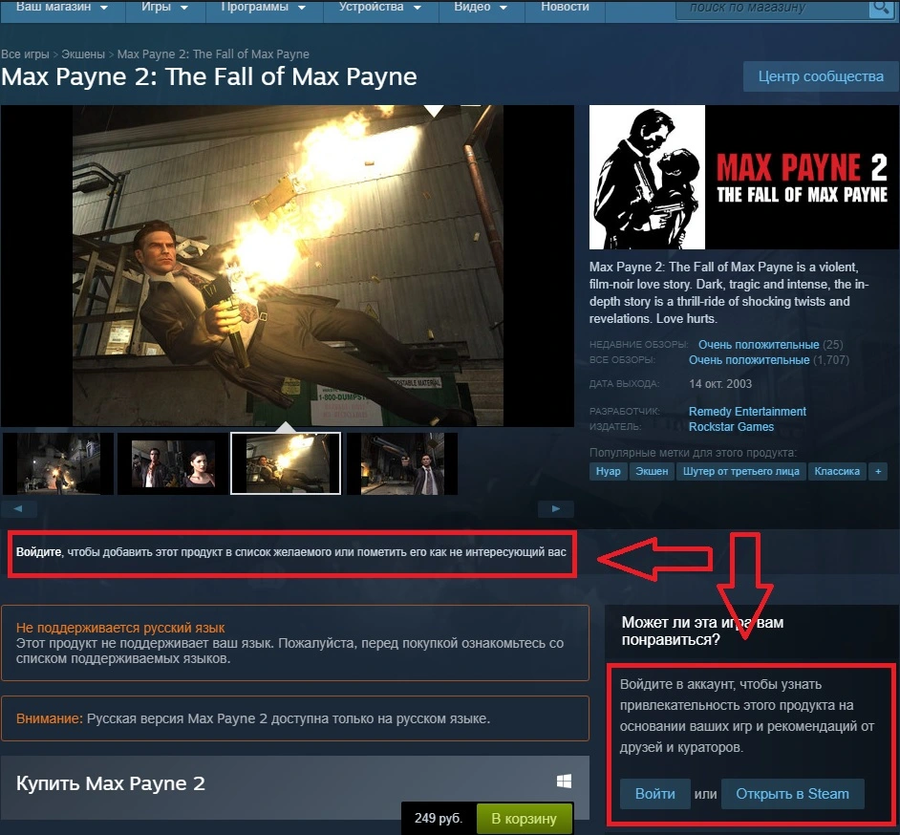Click the magnifier search icon
The height and width of the screenshot is (835, 900).
[x=881, y=8]
